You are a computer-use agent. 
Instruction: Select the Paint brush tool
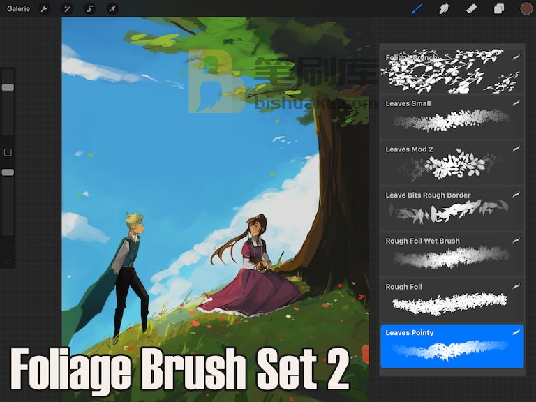417,8
